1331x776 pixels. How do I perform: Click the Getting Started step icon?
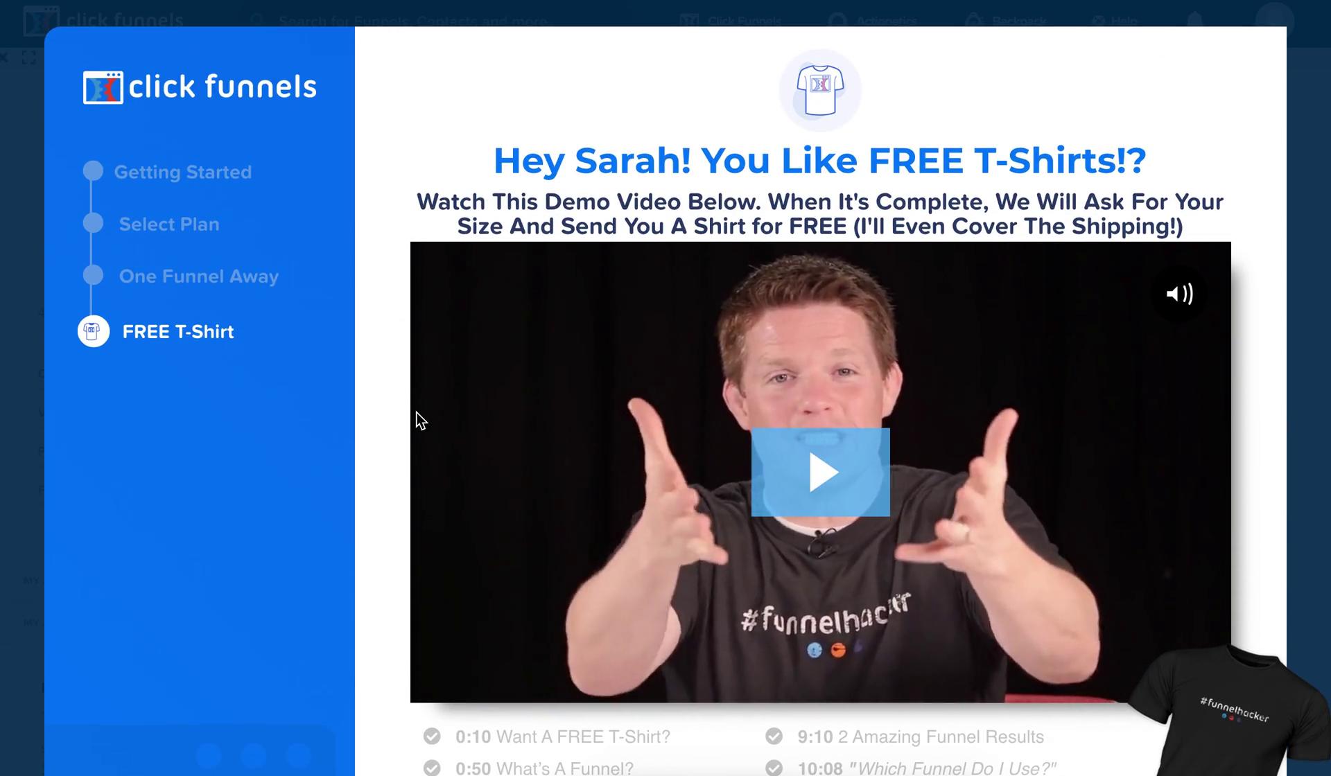(92, 171)
